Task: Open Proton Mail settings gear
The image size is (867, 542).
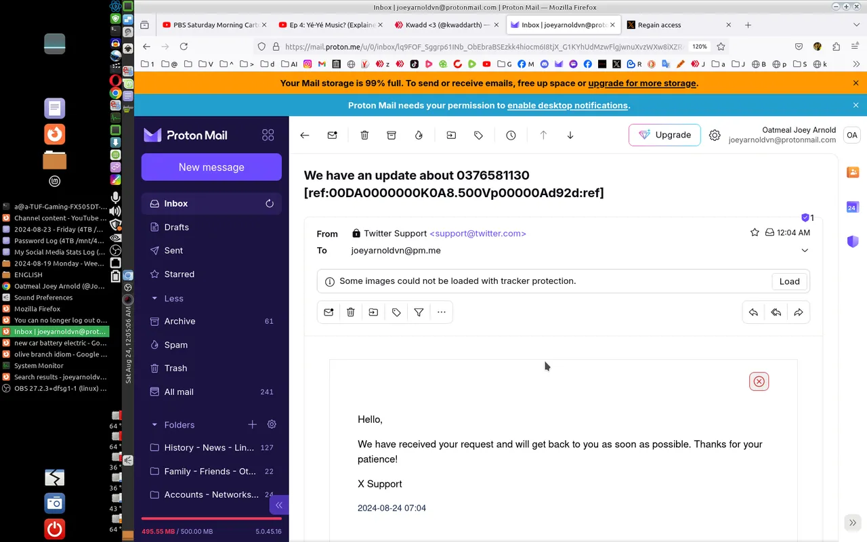Action: (x=715, y=135)
